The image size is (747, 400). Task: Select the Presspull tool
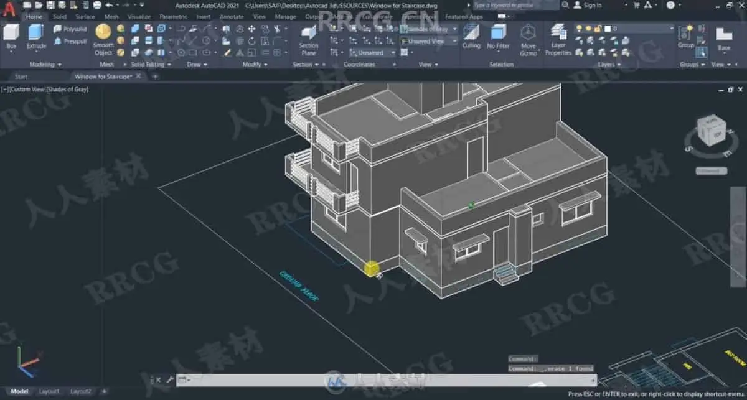tap(70, 41)
